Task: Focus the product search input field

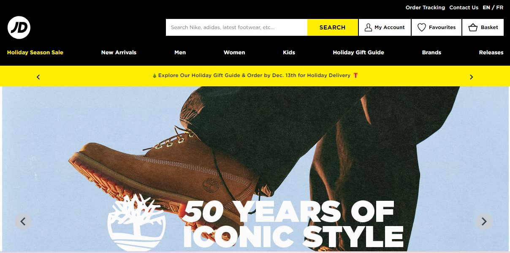Action: coord(236,27)
